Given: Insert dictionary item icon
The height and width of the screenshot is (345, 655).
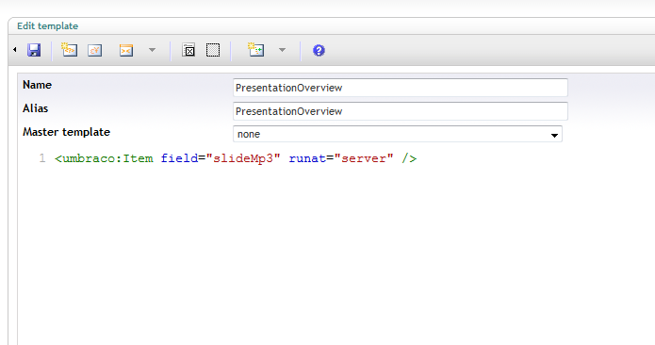Looking at the screenshot, I should pos(95,51).
